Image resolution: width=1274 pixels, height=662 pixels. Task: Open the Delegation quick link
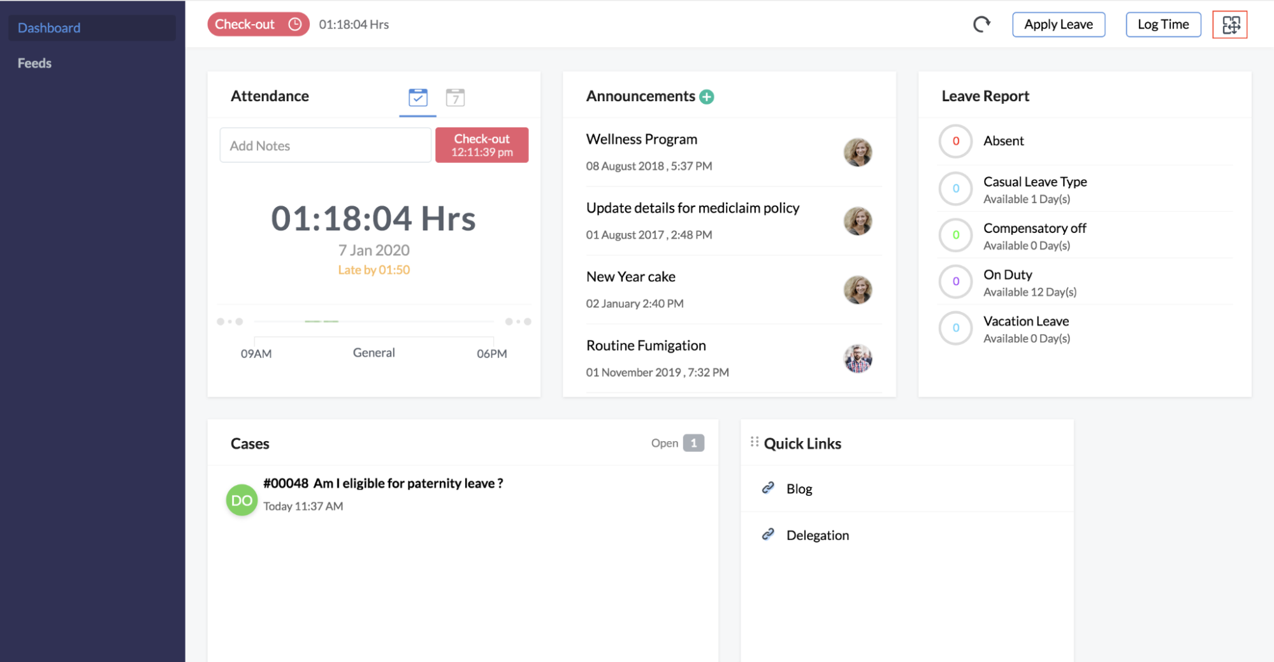point(818,535)
